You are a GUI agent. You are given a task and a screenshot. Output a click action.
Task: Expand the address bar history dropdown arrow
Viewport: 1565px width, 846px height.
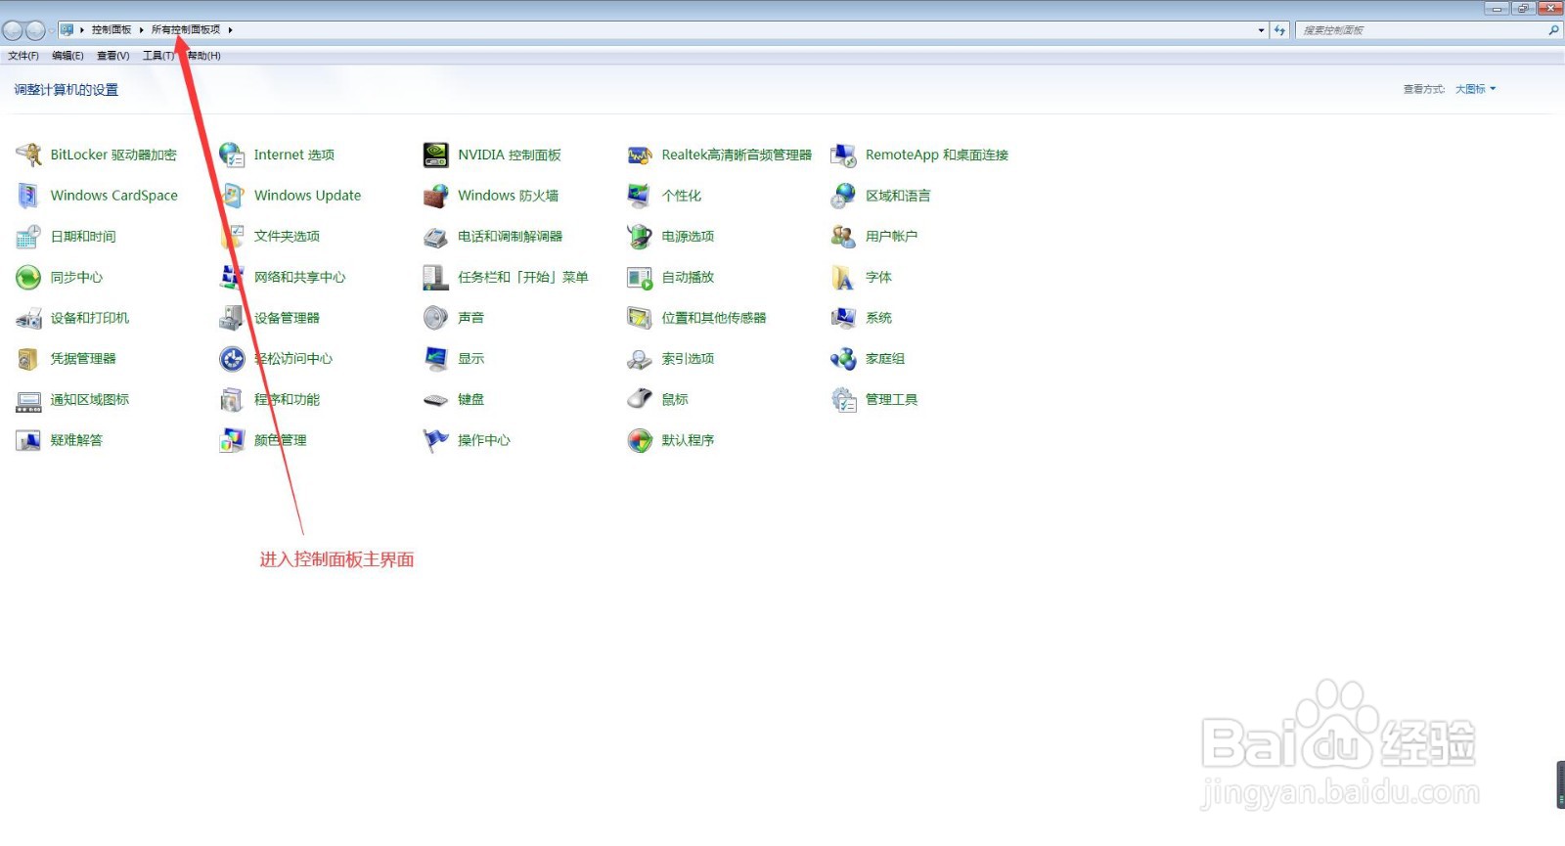1261,30
